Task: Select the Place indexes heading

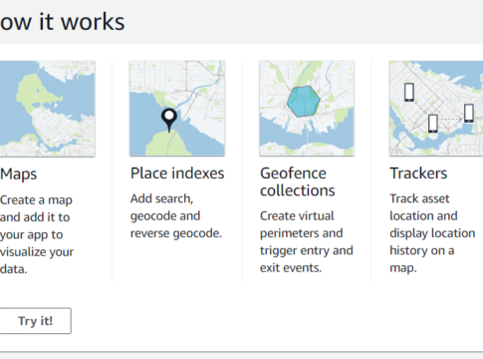Action: (x=177, y=174)
